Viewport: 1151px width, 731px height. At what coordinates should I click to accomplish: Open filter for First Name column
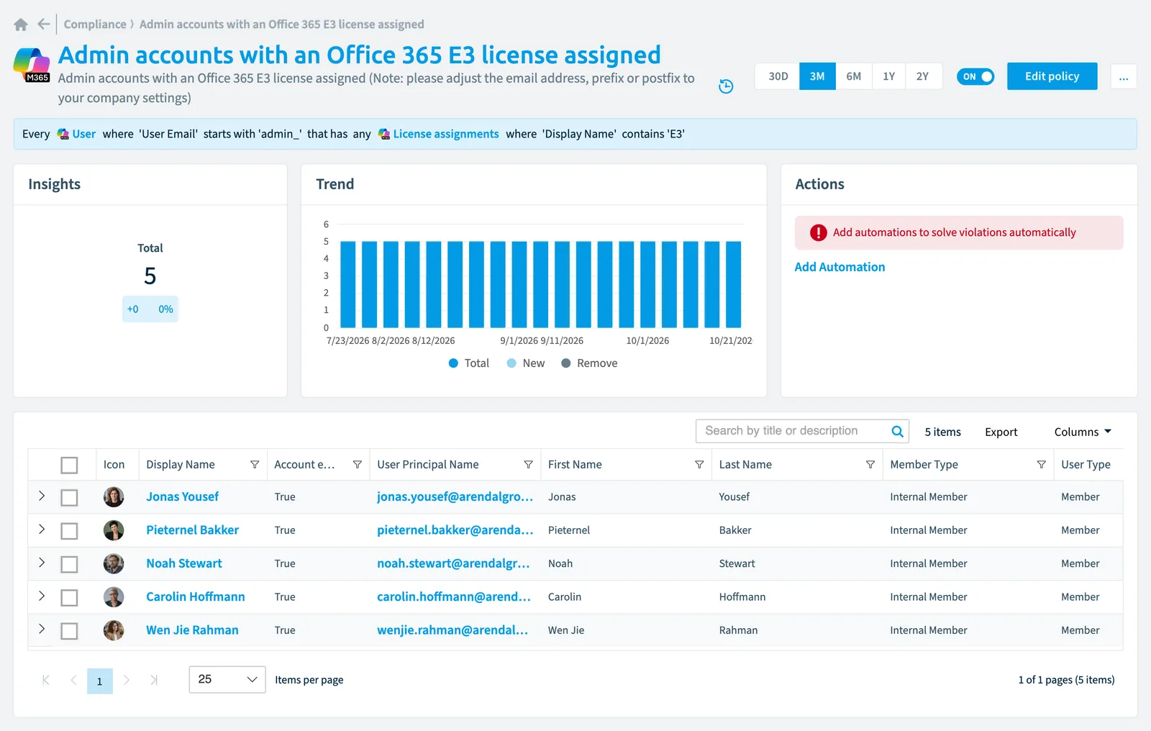699,465
